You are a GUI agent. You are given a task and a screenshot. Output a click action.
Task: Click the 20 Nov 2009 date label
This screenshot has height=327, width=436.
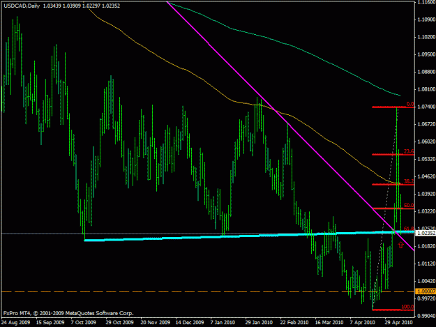(x=155, y=323)
